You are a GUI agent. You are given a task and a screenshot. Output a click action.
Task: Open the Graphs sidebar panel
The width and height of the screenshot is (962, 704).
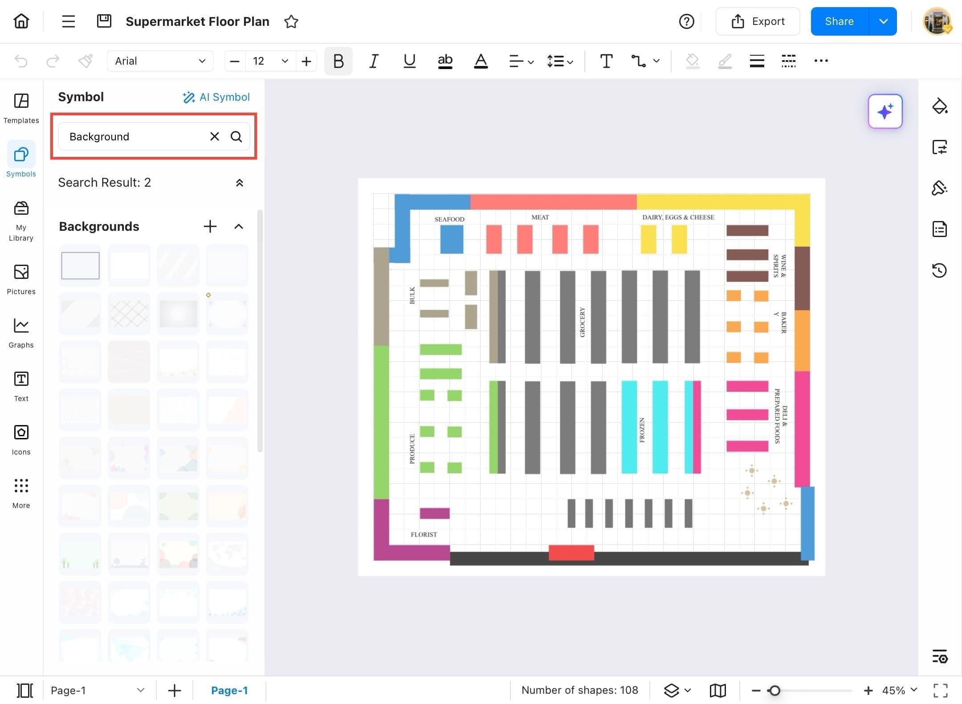tap(21, 333)
